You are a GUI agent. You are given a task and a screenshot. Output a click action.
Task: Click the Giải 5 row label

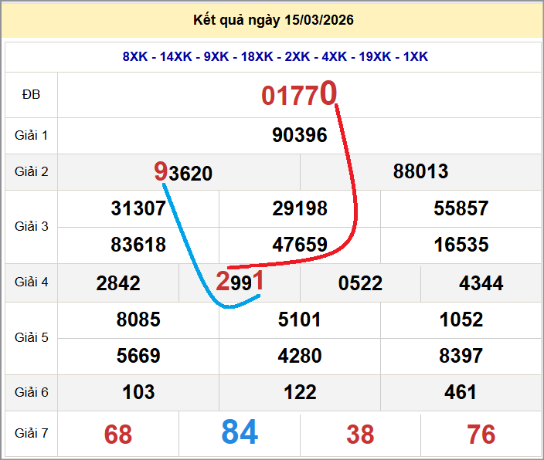pos(31,337)
